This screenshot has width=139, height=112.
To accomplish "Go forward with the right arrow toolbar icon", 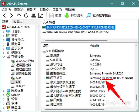I will [x=11, y=16].
